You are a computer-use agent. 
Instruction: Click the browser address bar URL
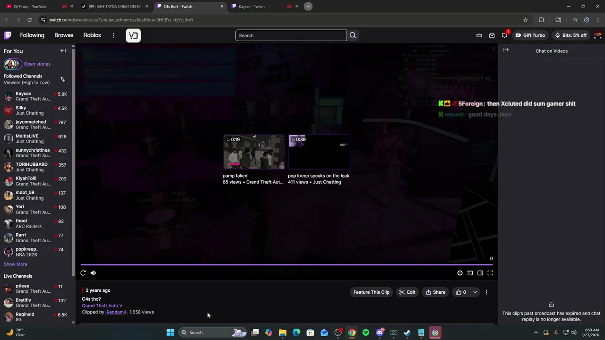tap(121, 20)
